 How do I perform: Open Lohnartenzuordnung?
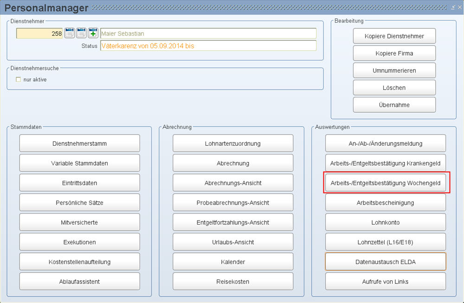[x=233, y=143]
